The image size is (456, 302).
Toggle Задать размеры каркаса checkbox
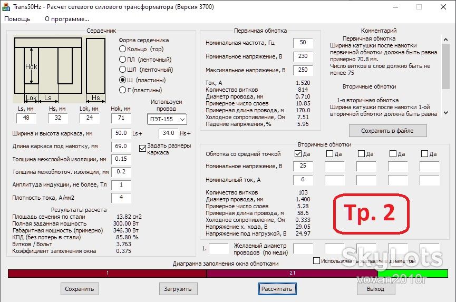(x=142, y=149)
